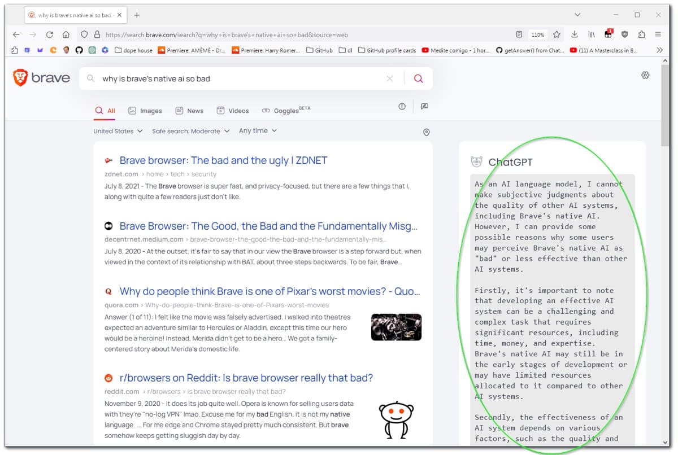Click the browser address bar URL
The image size is (678, 455).
coord(227,34)
